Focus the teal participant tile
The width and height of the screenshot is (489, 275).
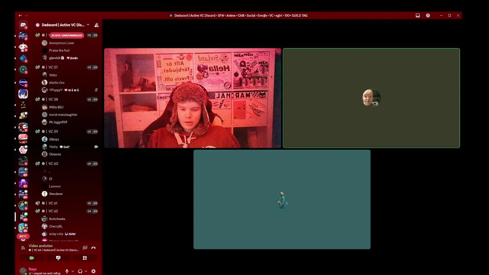tap(282, 199)
